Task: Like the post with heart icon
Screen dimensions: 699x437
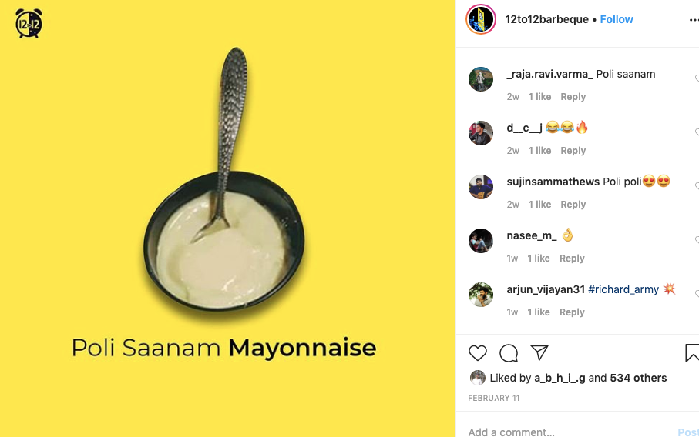Action: (x=478, y=353)
